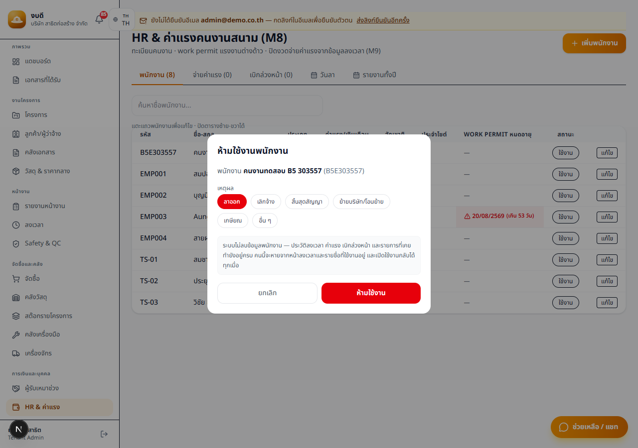This screenshot has height=448, width=638.
Task: Open the TH language selector
Action: tap(122, 19)
